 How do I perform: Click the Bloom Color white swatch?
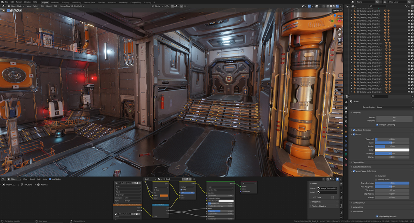(392, 150)
